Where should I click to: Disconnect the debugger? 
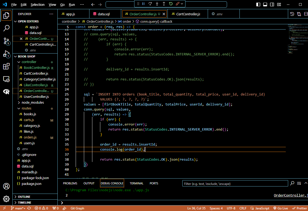178,4
